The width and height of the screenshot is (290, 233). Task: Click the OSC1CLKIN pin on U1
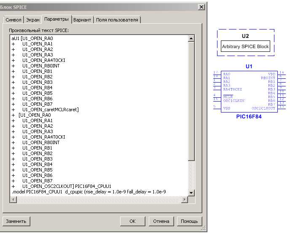[234, 101]
